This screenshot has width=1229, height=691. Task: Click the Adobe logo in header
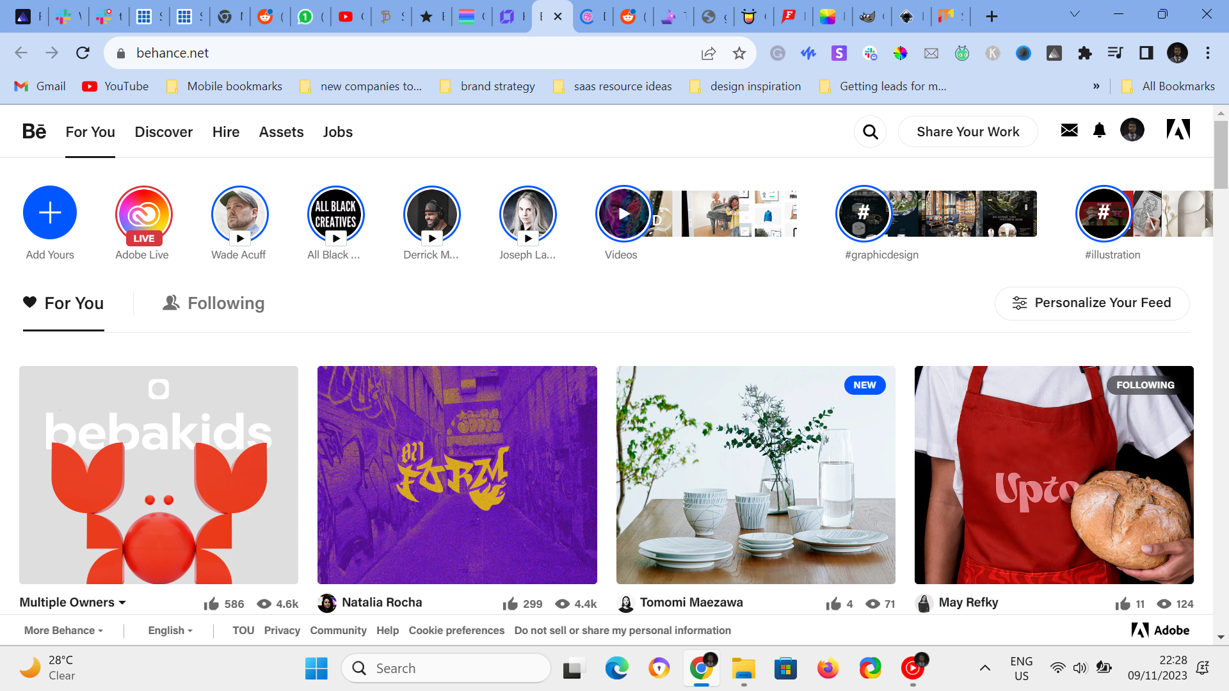(x=1178, y=130)
